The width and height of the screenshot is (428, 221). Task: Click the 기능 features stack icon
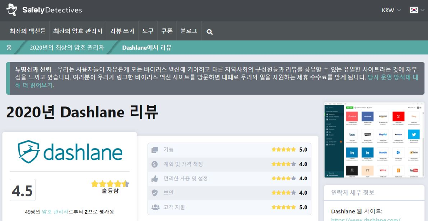[155, 149]
